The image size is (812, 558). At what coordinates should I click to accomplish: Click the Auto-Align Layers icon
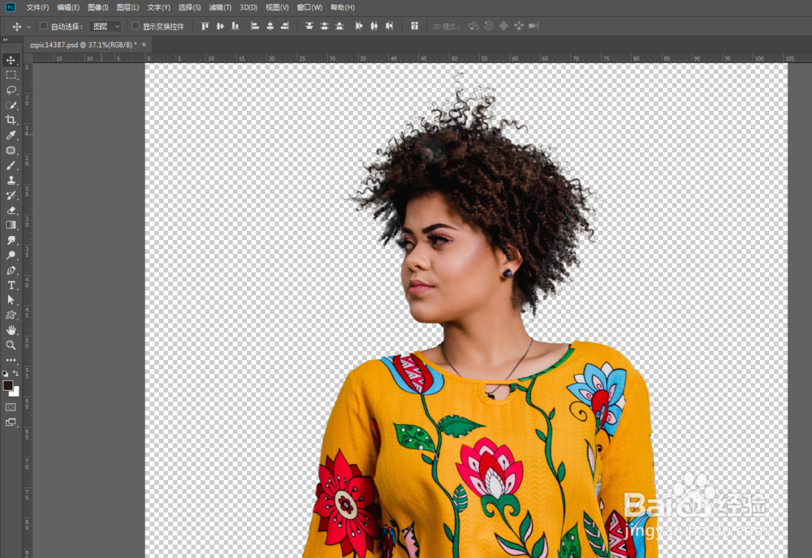coord(414,26)
